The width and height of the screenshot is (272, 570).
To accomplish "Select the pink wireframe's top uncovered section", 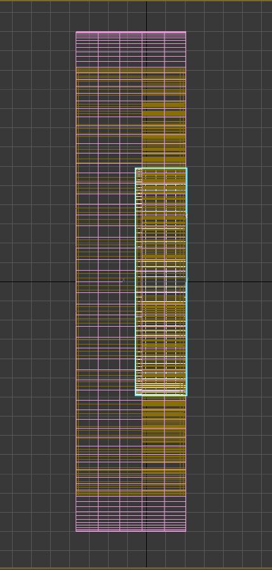I will point(131,50).
